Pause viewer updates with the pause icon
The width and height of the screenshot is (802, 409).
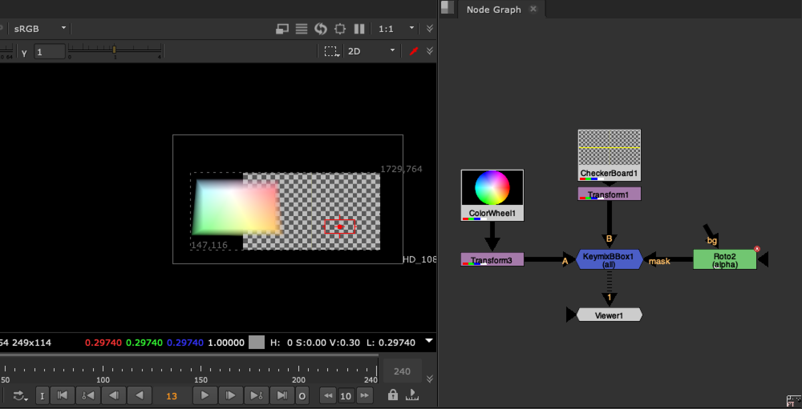(359, 29)
